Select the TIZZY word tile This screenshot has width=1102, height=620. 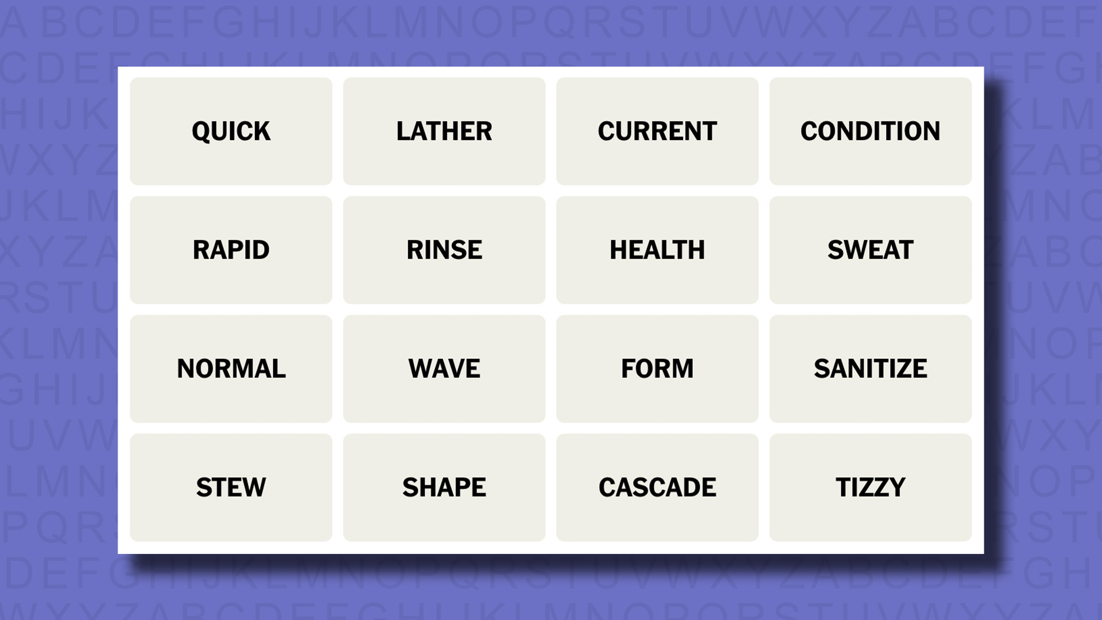[870, 487]
